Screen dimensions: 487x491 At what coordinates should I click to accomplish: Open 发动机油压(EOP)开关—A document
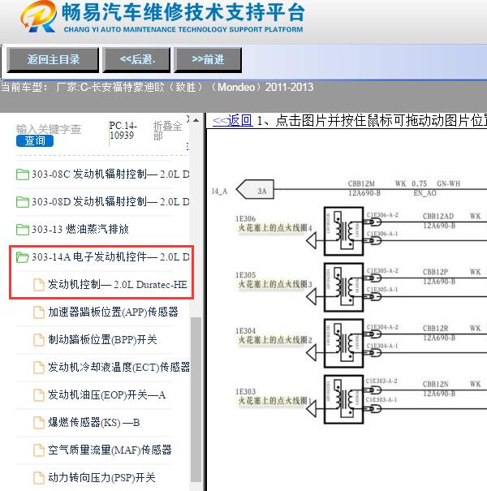tap(106, 394)
